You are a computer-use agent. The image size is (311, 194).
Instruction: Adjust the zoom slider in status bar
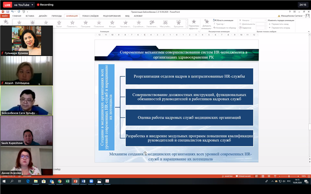tap(289, 176)
